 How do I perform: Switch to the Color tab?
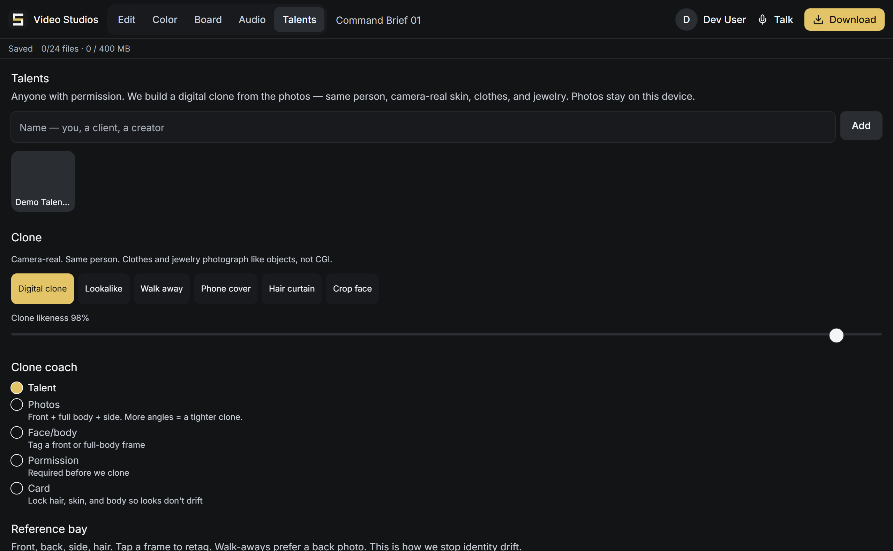pyautogui.click(x=165, y=19)
